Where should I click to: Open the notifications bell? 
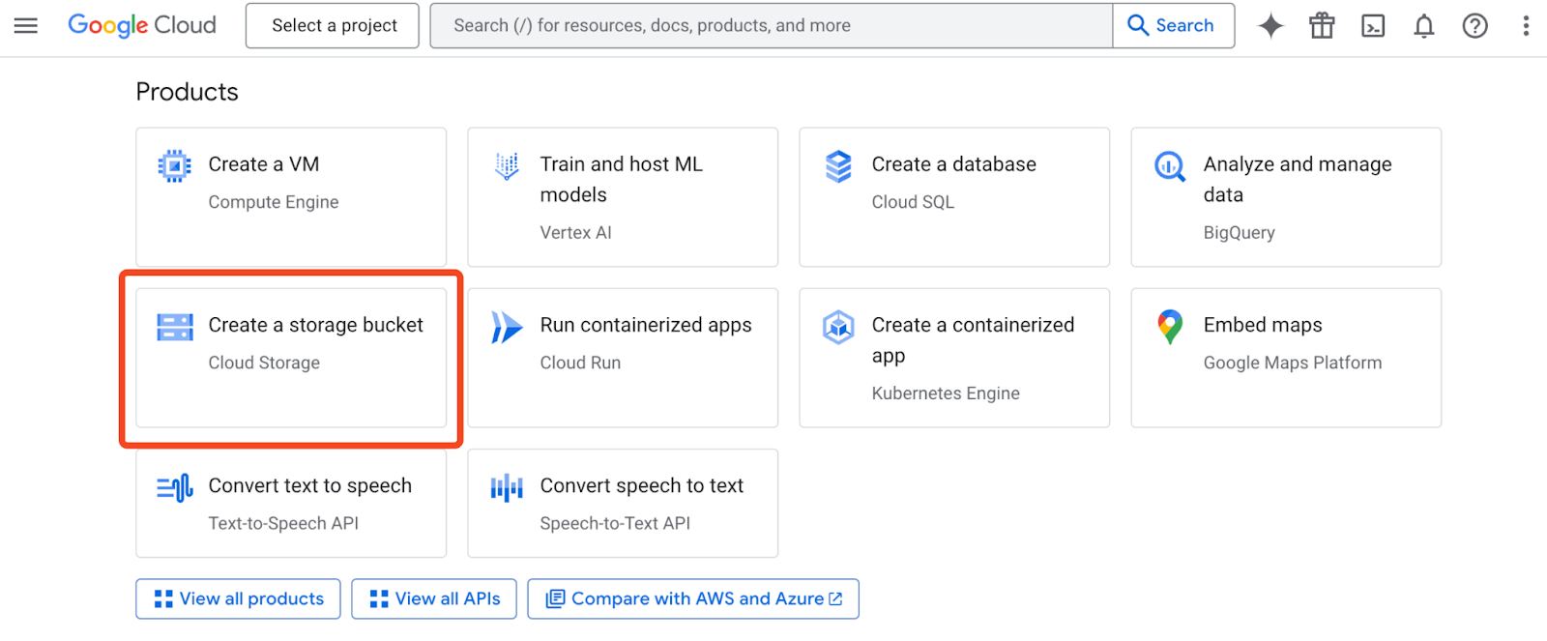pos(1424,26)
